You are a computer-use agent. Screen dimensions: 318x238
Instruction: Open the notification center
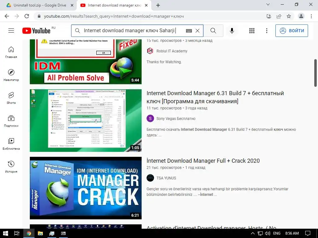click(x=308, y=233)
